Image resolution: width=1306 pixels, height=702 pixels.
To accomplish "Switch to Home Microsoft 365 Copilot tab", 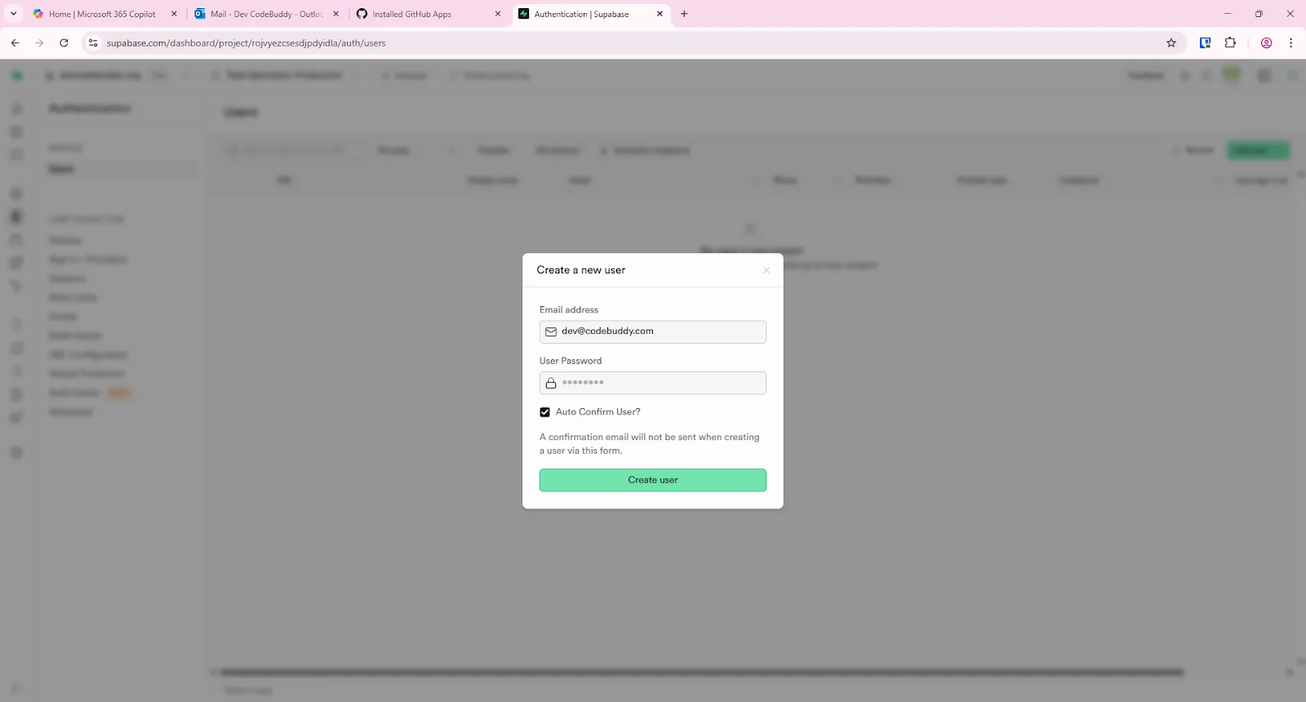I will [x=101, y=14].
